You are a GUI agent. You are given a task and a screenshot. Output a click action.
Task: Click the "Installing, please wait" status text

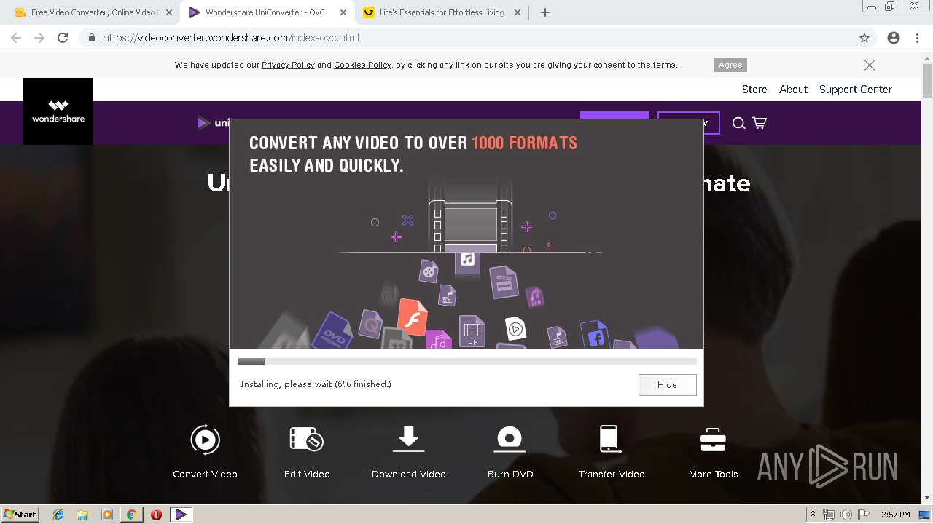tap(316, 384)
